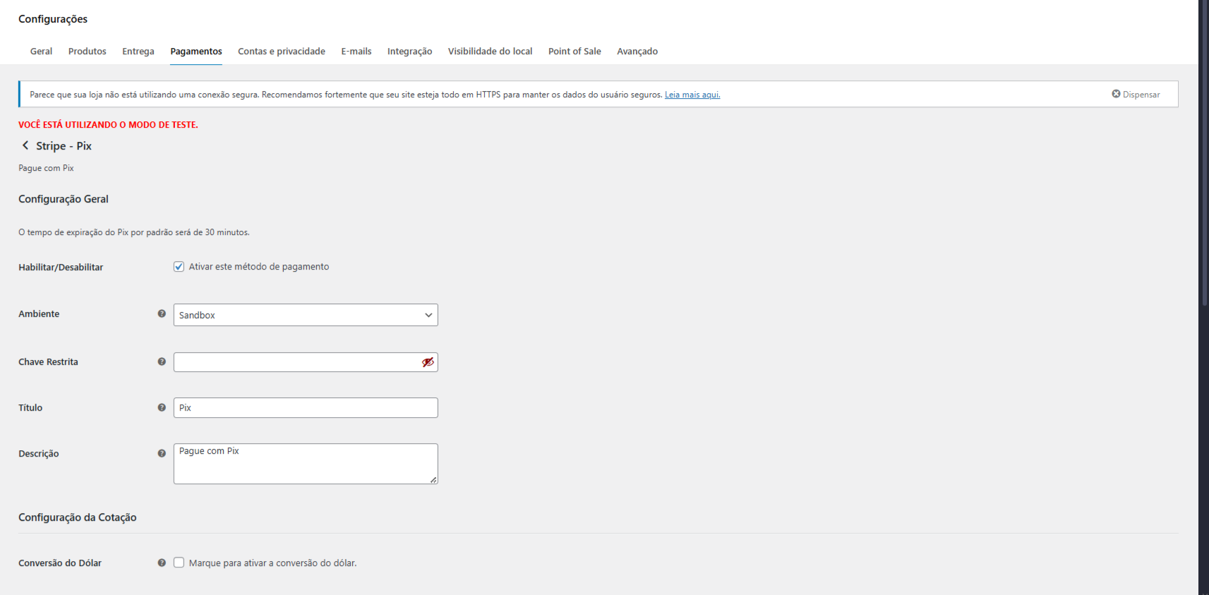Viewport: 1209px width, 595px height.
Task: Click the Chave Restrita input field
Action: 296,362
